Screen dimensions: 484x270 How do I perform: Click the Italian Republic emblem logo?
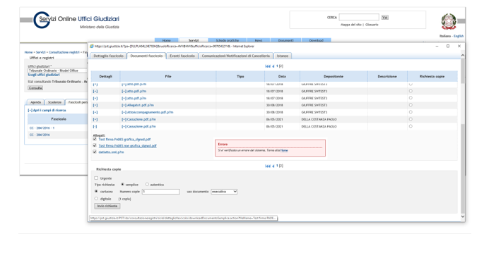pos(448,22)
